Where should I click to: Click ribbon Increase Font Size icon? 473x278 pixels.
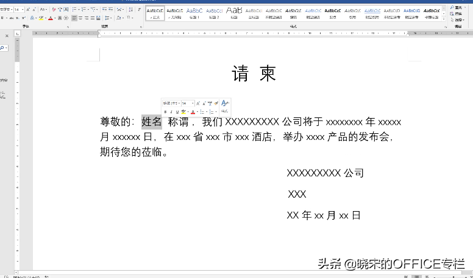(28, 10)
